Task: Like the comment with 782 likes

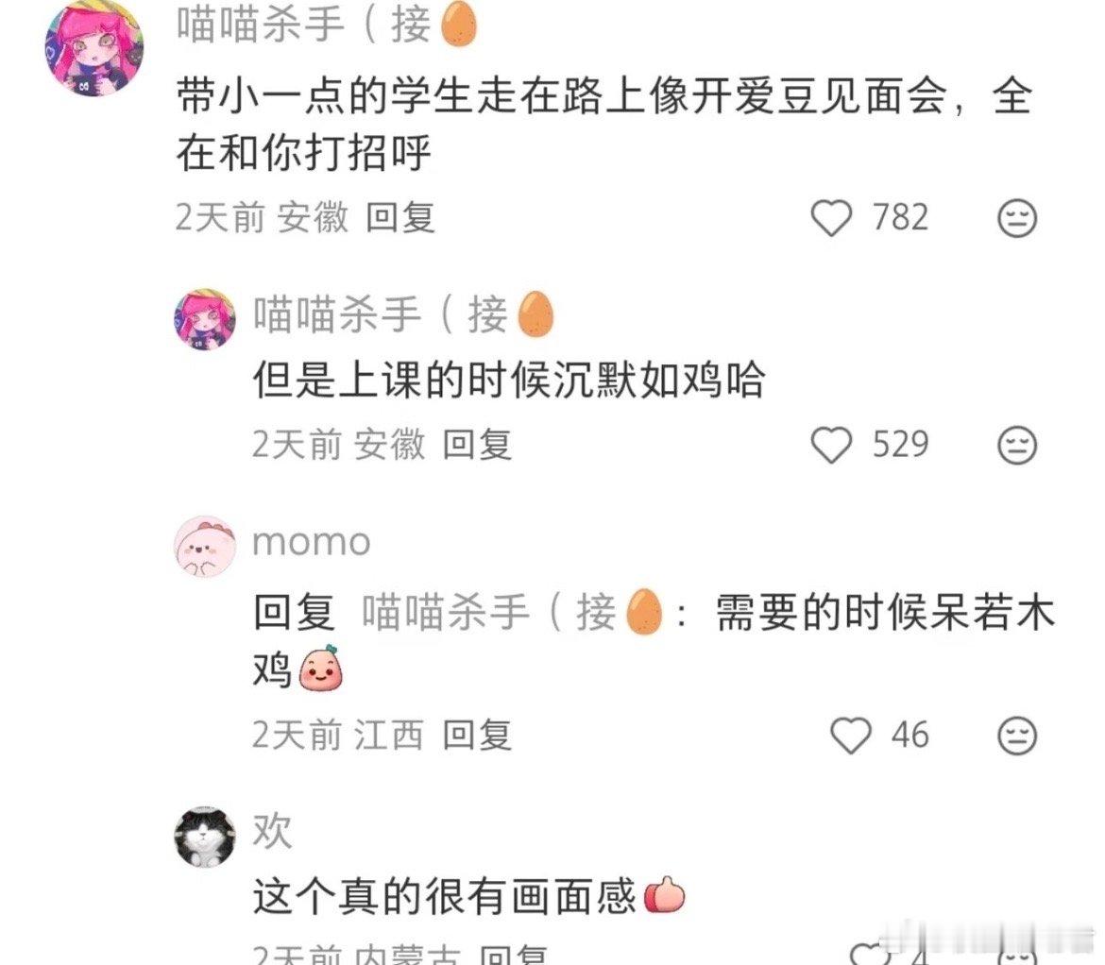Action: pyautogui.click(x=831, y=218)
